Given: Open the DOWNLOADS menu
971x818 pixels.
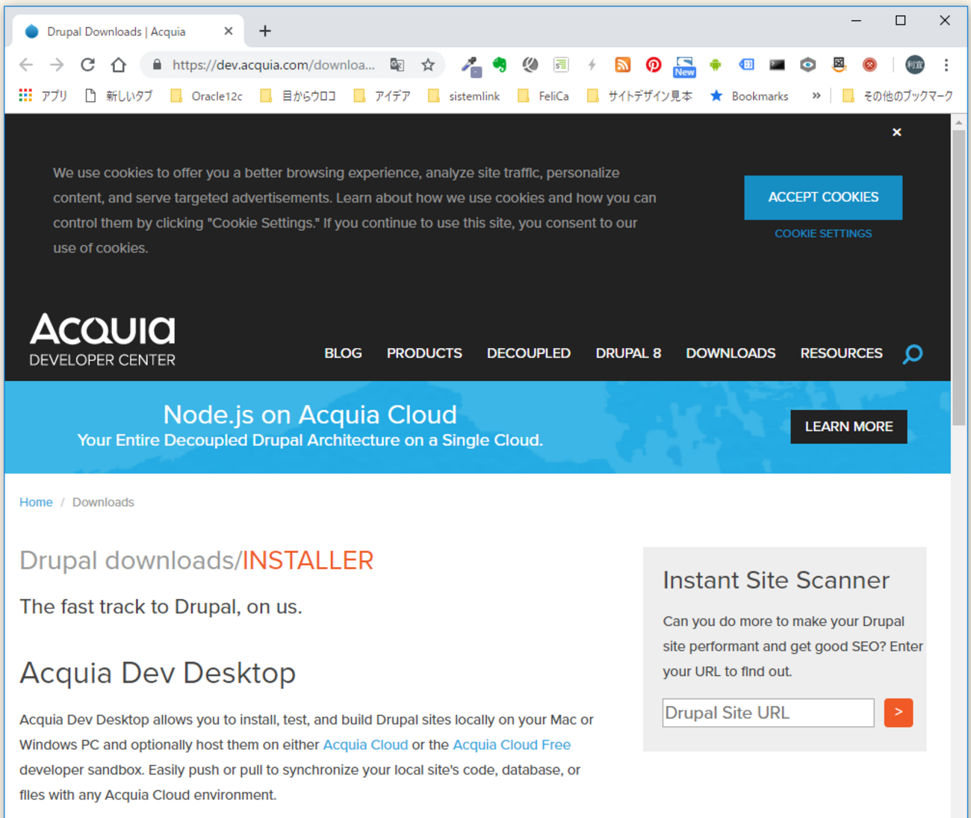Looking at the screenshot, I should click(730, 353).
